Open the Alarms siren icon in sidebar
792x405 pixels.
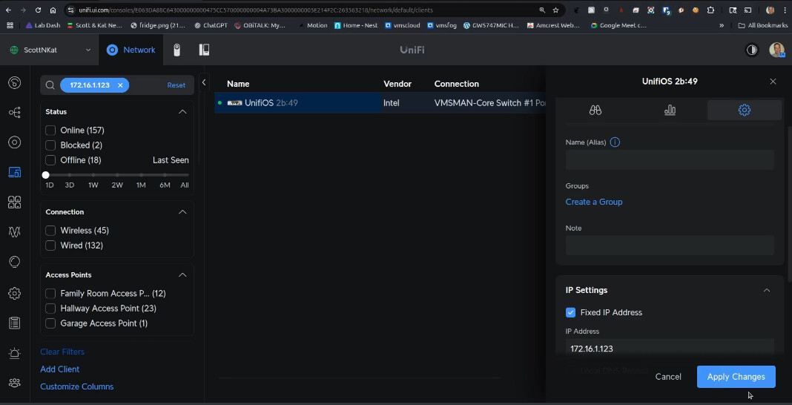[15, 353]
